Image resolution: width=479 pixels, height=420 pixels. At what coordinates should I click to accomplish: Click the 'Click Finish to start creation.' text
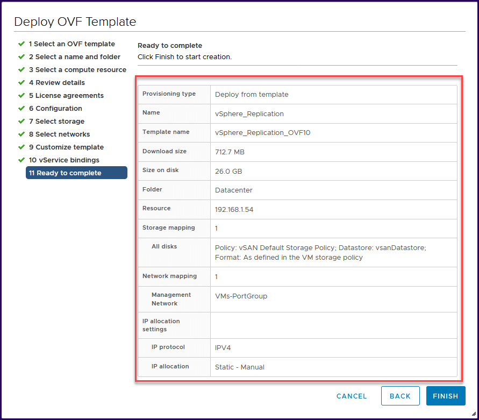[x=184, y=57]
